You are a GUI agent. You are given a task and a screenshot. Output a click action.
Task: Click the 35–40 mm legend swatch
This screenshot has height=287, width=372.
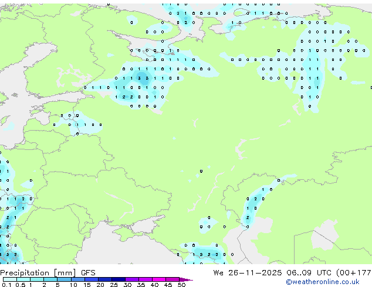[x=146, y=279]
